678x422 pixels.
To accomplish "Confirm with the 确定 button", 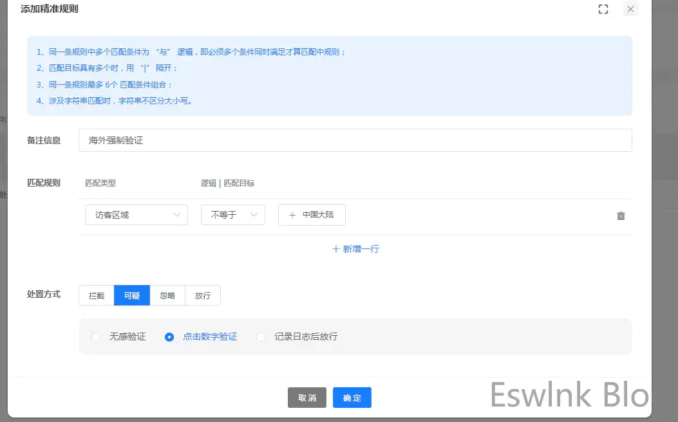I will coord(352,398).
